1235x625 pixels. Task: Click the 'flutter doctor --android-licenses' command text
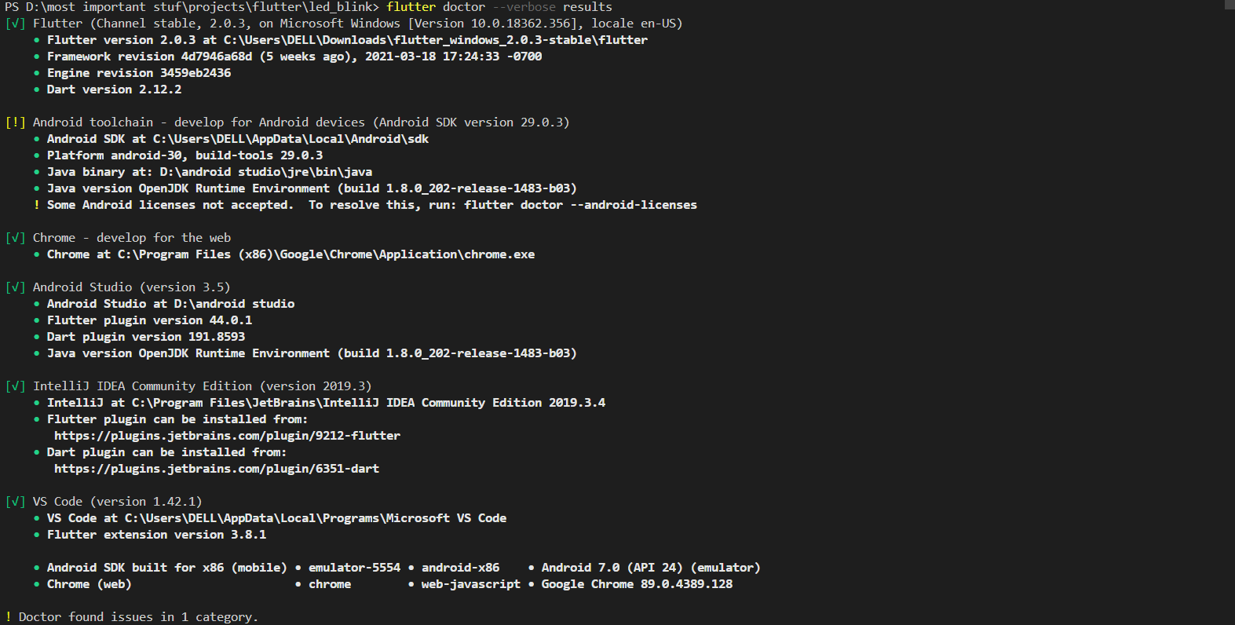580,205
